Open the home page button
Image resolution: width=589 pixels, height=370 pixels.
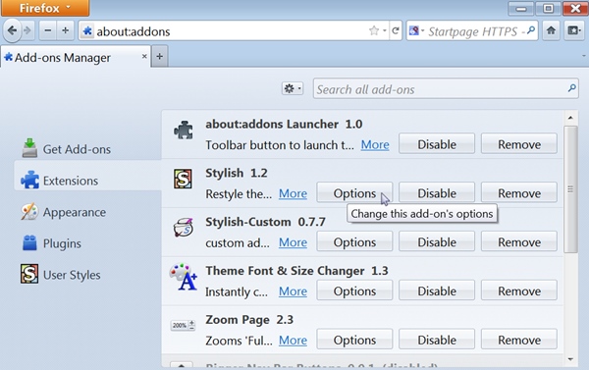click(x=551, y=30)
